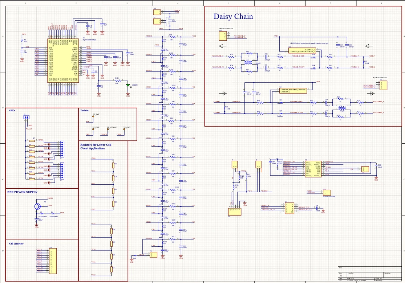
Task: Click the J1 connector block
Action: [235, 165]
